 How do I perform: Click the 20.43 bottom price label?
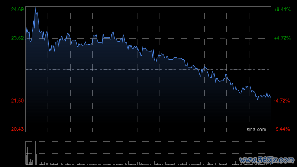pyautogui.click(x=18, y=129)
